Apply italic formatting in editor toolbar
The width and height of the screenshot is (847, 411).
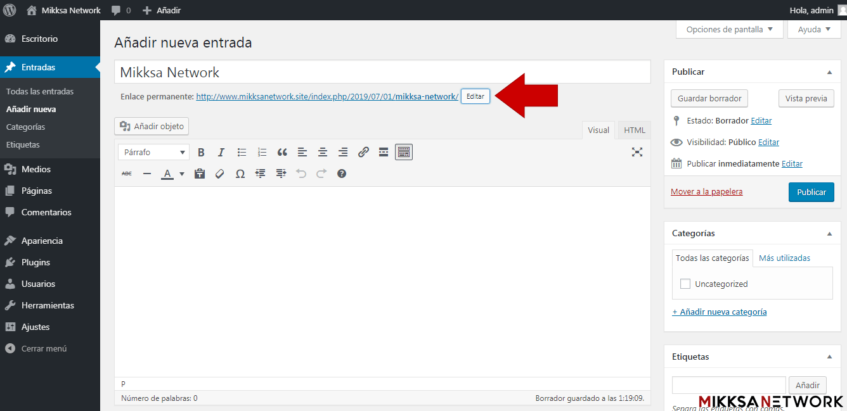[x=221, y=152]
